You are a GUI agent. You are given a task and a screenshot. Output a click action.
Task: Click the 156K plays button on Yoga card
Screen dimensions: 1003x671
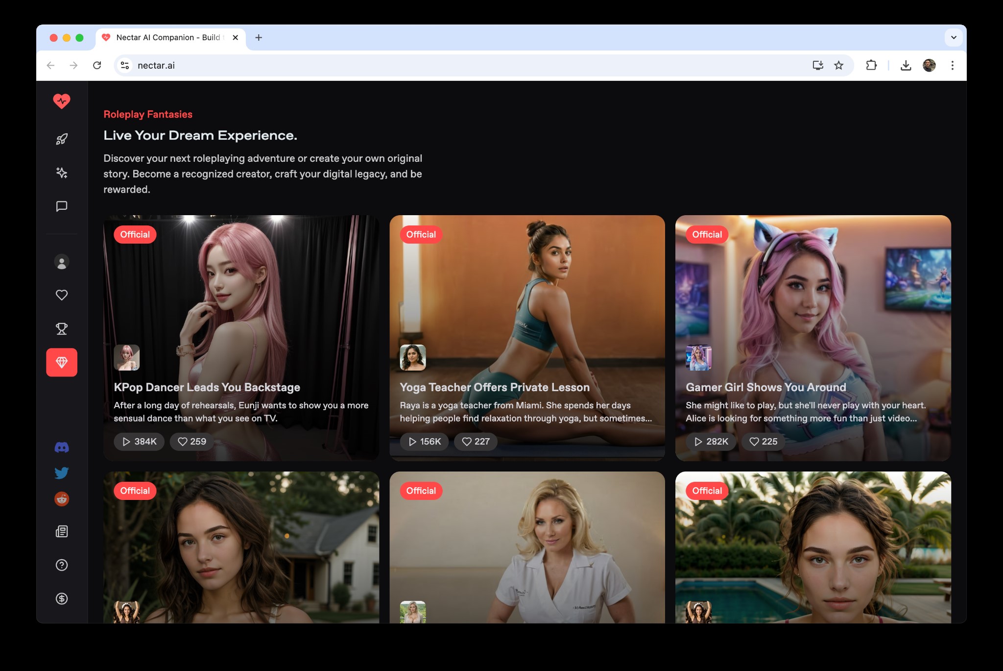click(x=425, y=442)
